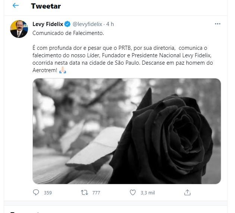The image size is (235, 213).
Task: Open the black rose image
Action: click(126, 131)
